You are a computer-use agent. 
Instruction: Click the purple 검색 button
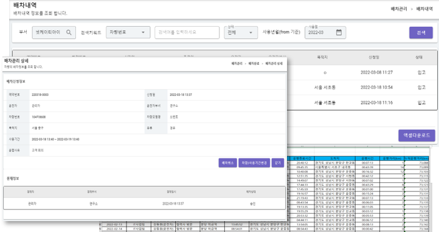click(421, 33)
